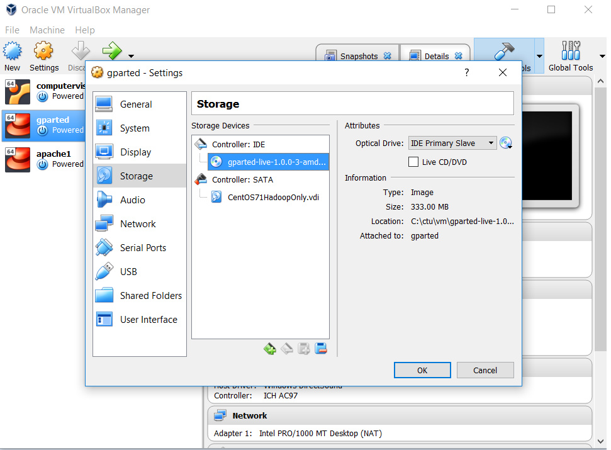Cancel the gparted Settings dialog
611x450 pixels.
pyautogui.click(x=485, y=370)
